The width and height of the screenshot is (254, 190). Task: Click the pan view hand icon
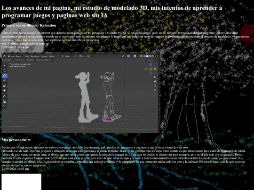pos(155,82)
